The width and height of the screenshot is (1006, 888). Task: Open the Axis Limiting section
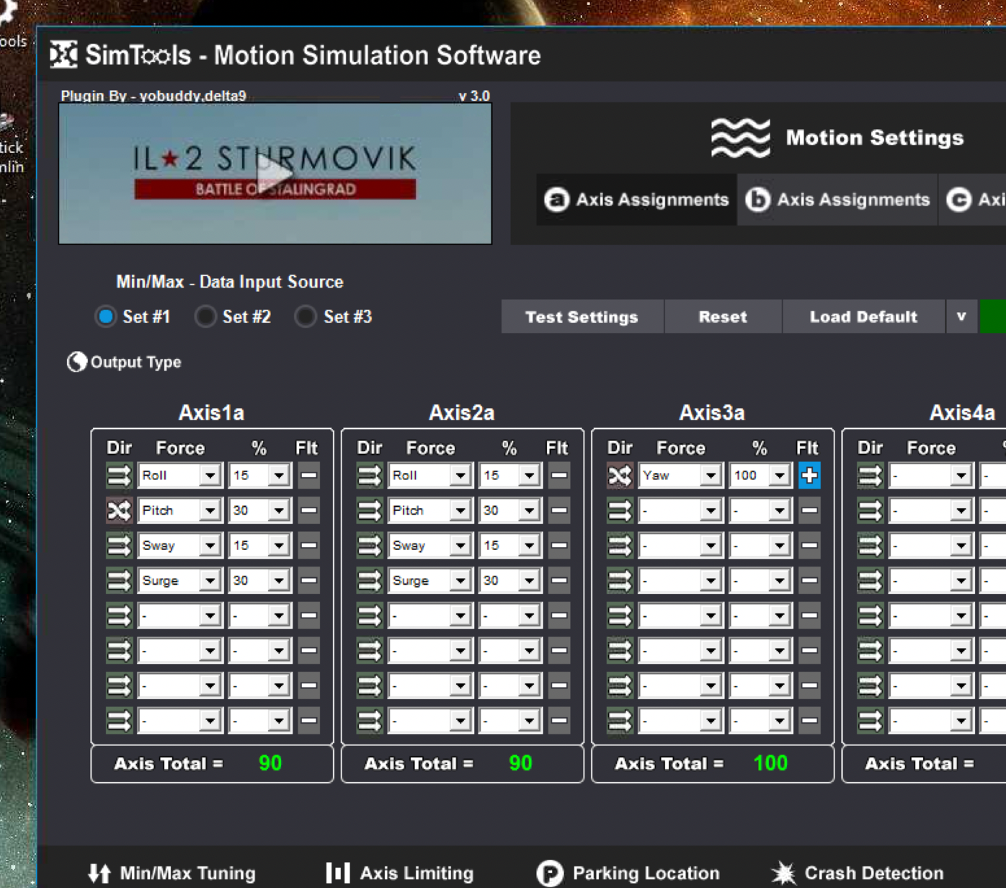pos(400,874)
